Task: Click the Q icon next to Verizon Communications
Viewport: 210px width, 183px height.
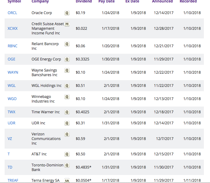Action: point(67,134)
